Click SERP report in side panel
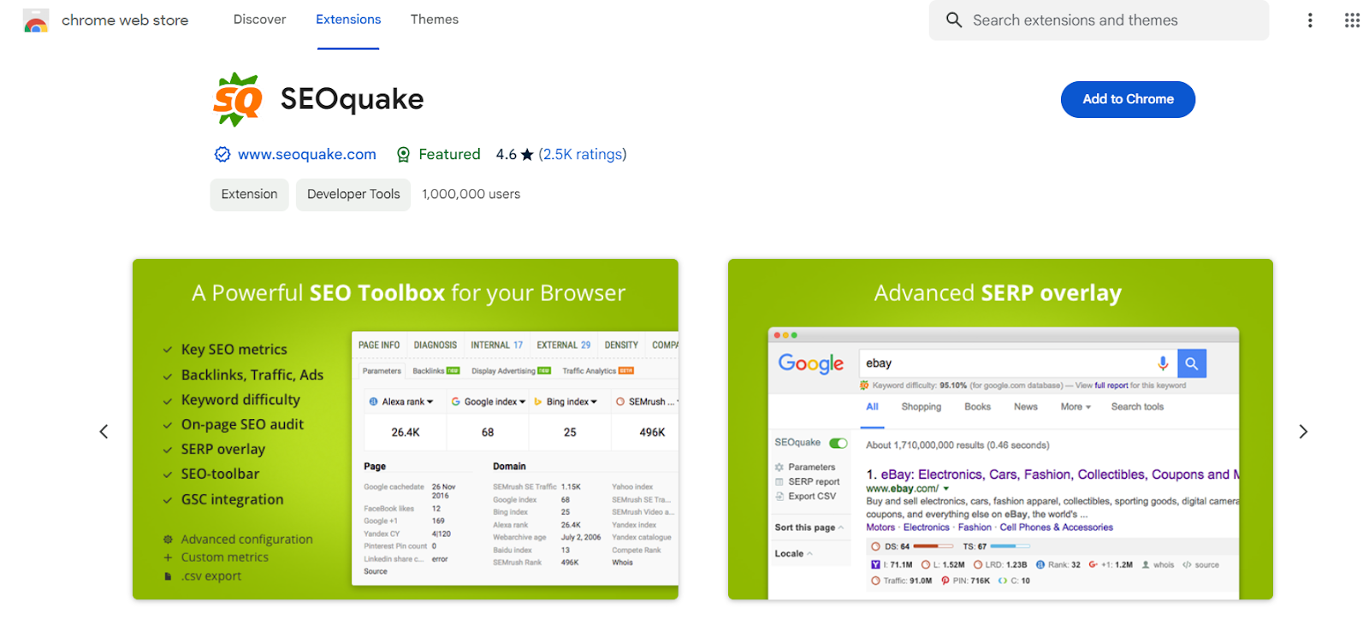Viewport: 1369px width, 625px height. (x=814, y=482)
